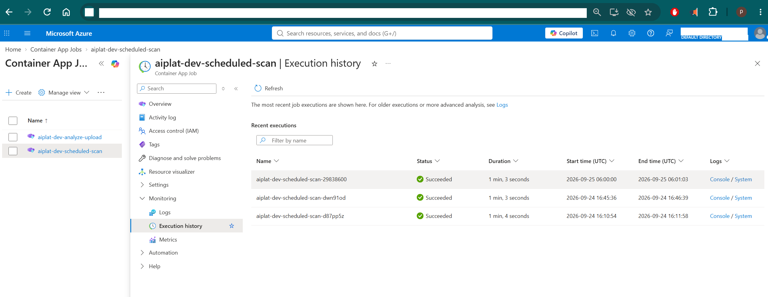Reload the page with browser refresh

coord(47,12)
